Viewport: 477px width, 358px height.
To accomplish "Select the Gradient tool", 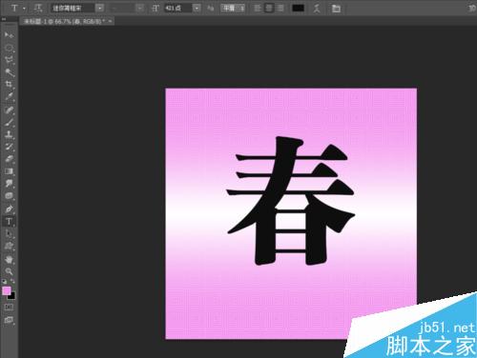I will 9,171.
